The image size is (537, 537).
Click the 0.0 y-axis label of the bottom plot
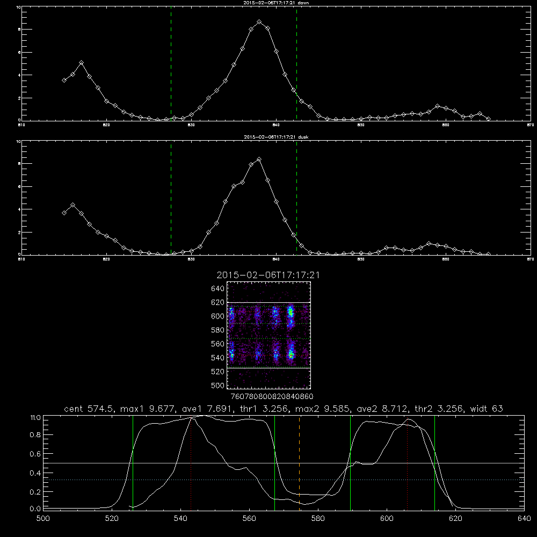35,509
